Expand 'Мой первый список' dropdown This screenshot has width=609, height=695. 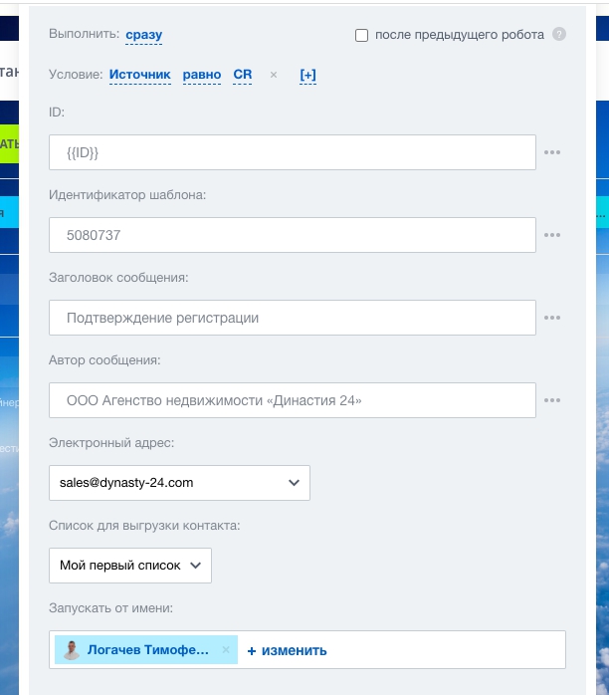tap(129, 565)
